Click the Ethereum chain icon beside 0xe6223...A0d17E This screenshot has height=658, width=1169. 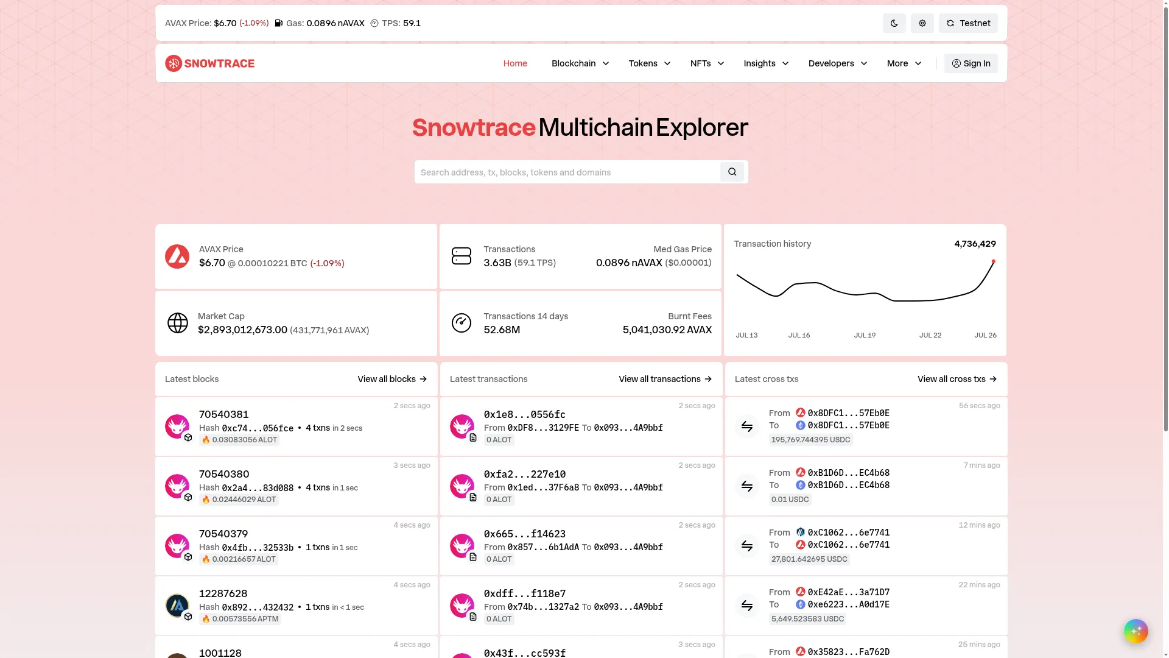[x=801, y=604]
